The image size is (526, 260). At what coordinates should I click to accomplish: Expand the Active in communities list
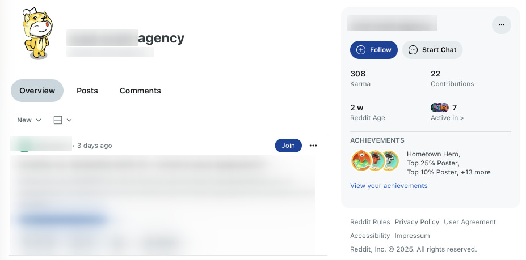(x=447, y=118)
